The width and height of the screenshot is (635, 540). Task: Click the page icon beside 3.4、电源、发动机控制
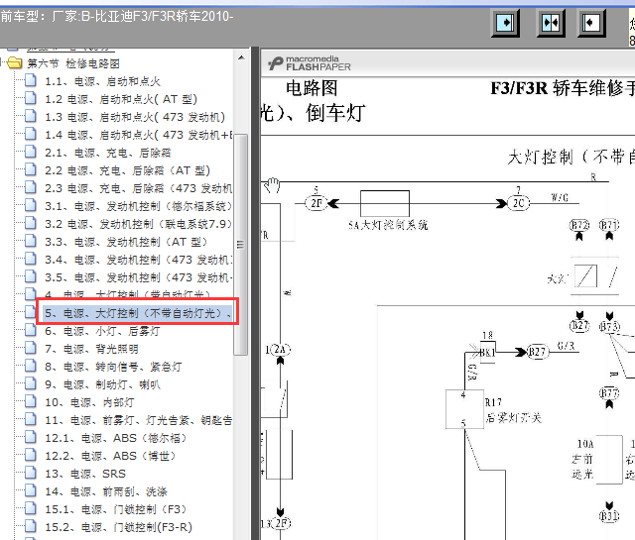tap(31, 259)
